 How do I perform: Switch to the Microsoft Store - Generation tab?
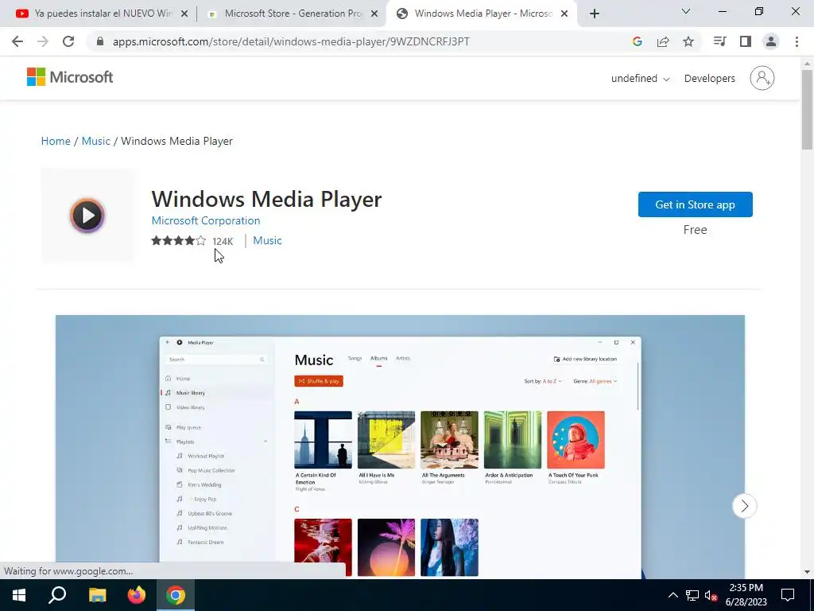(293, 14)
